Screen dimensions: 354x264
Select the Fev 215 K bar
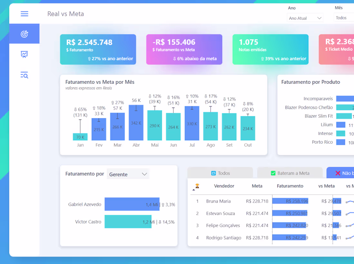click(99, 129)
